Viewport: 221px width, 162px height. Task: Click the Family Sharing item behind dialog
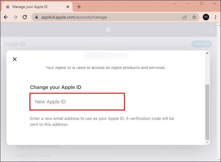[x=33, y=156]
